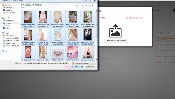Close the photo upload modal
175x99 pixels.
coord(148,9)
